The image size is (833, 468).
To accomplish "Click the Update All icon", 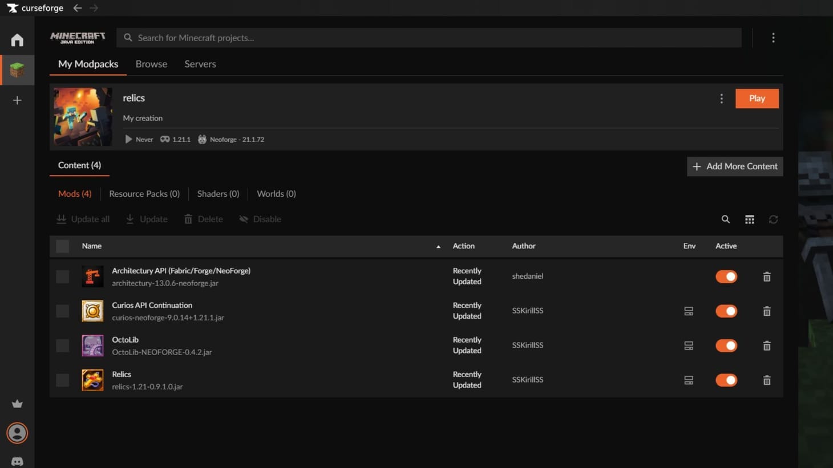I will [x=61, y=219].
